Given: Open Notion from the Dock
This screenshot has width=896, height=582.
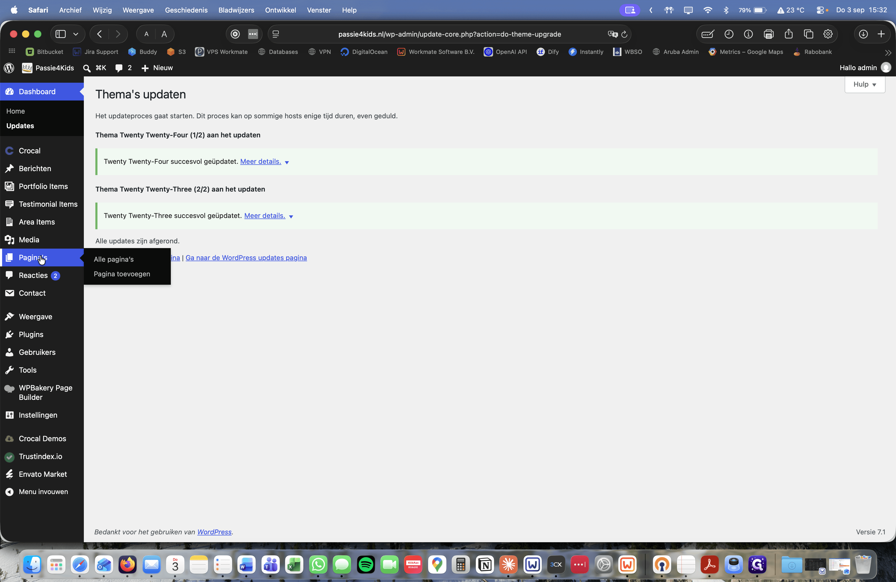Looking at the screenshot, I should pos(485,565).
